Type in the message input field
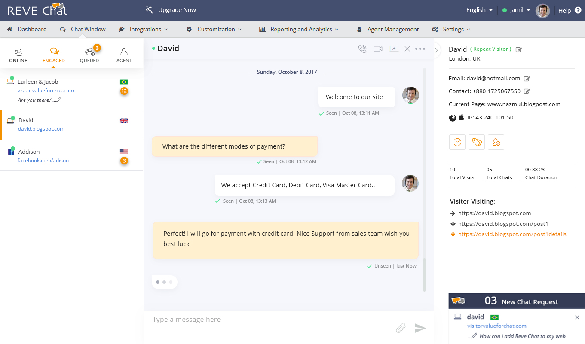This screenshot has height=344, width=585. click(258, 319)
